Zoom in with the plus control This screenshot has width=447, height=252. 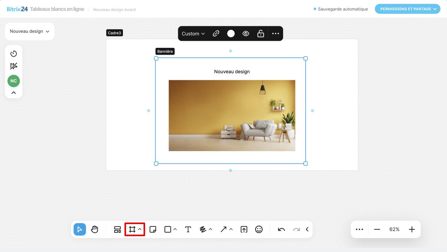click(412, 229)
